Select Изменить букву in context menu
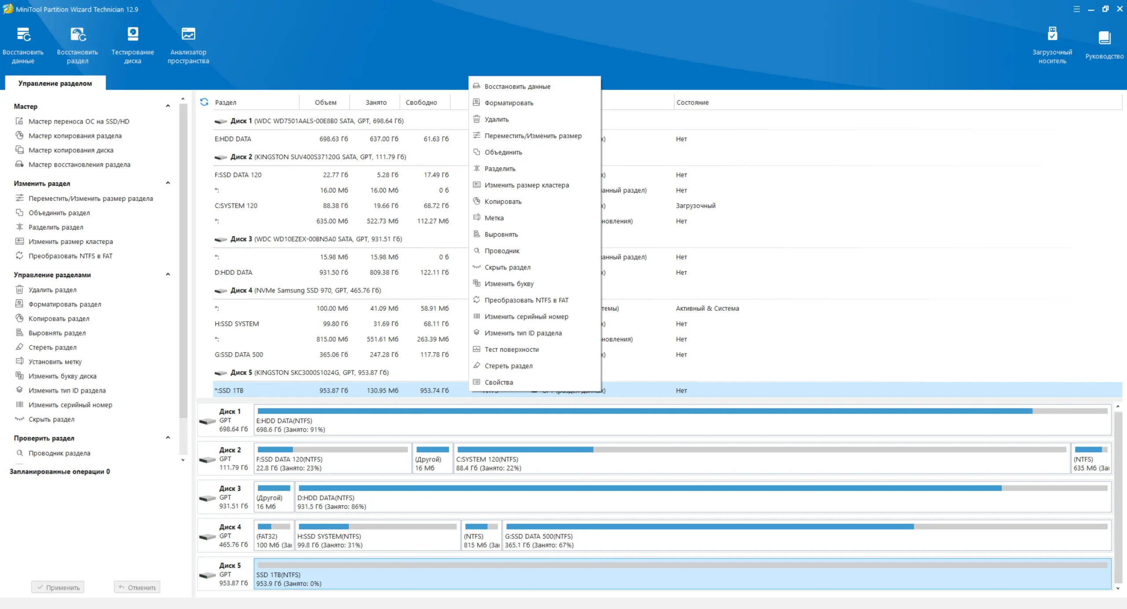 point(508,284)
